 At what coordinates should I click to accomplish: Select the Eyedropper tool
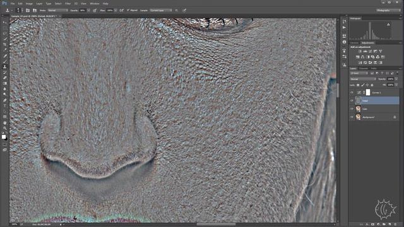4,50
